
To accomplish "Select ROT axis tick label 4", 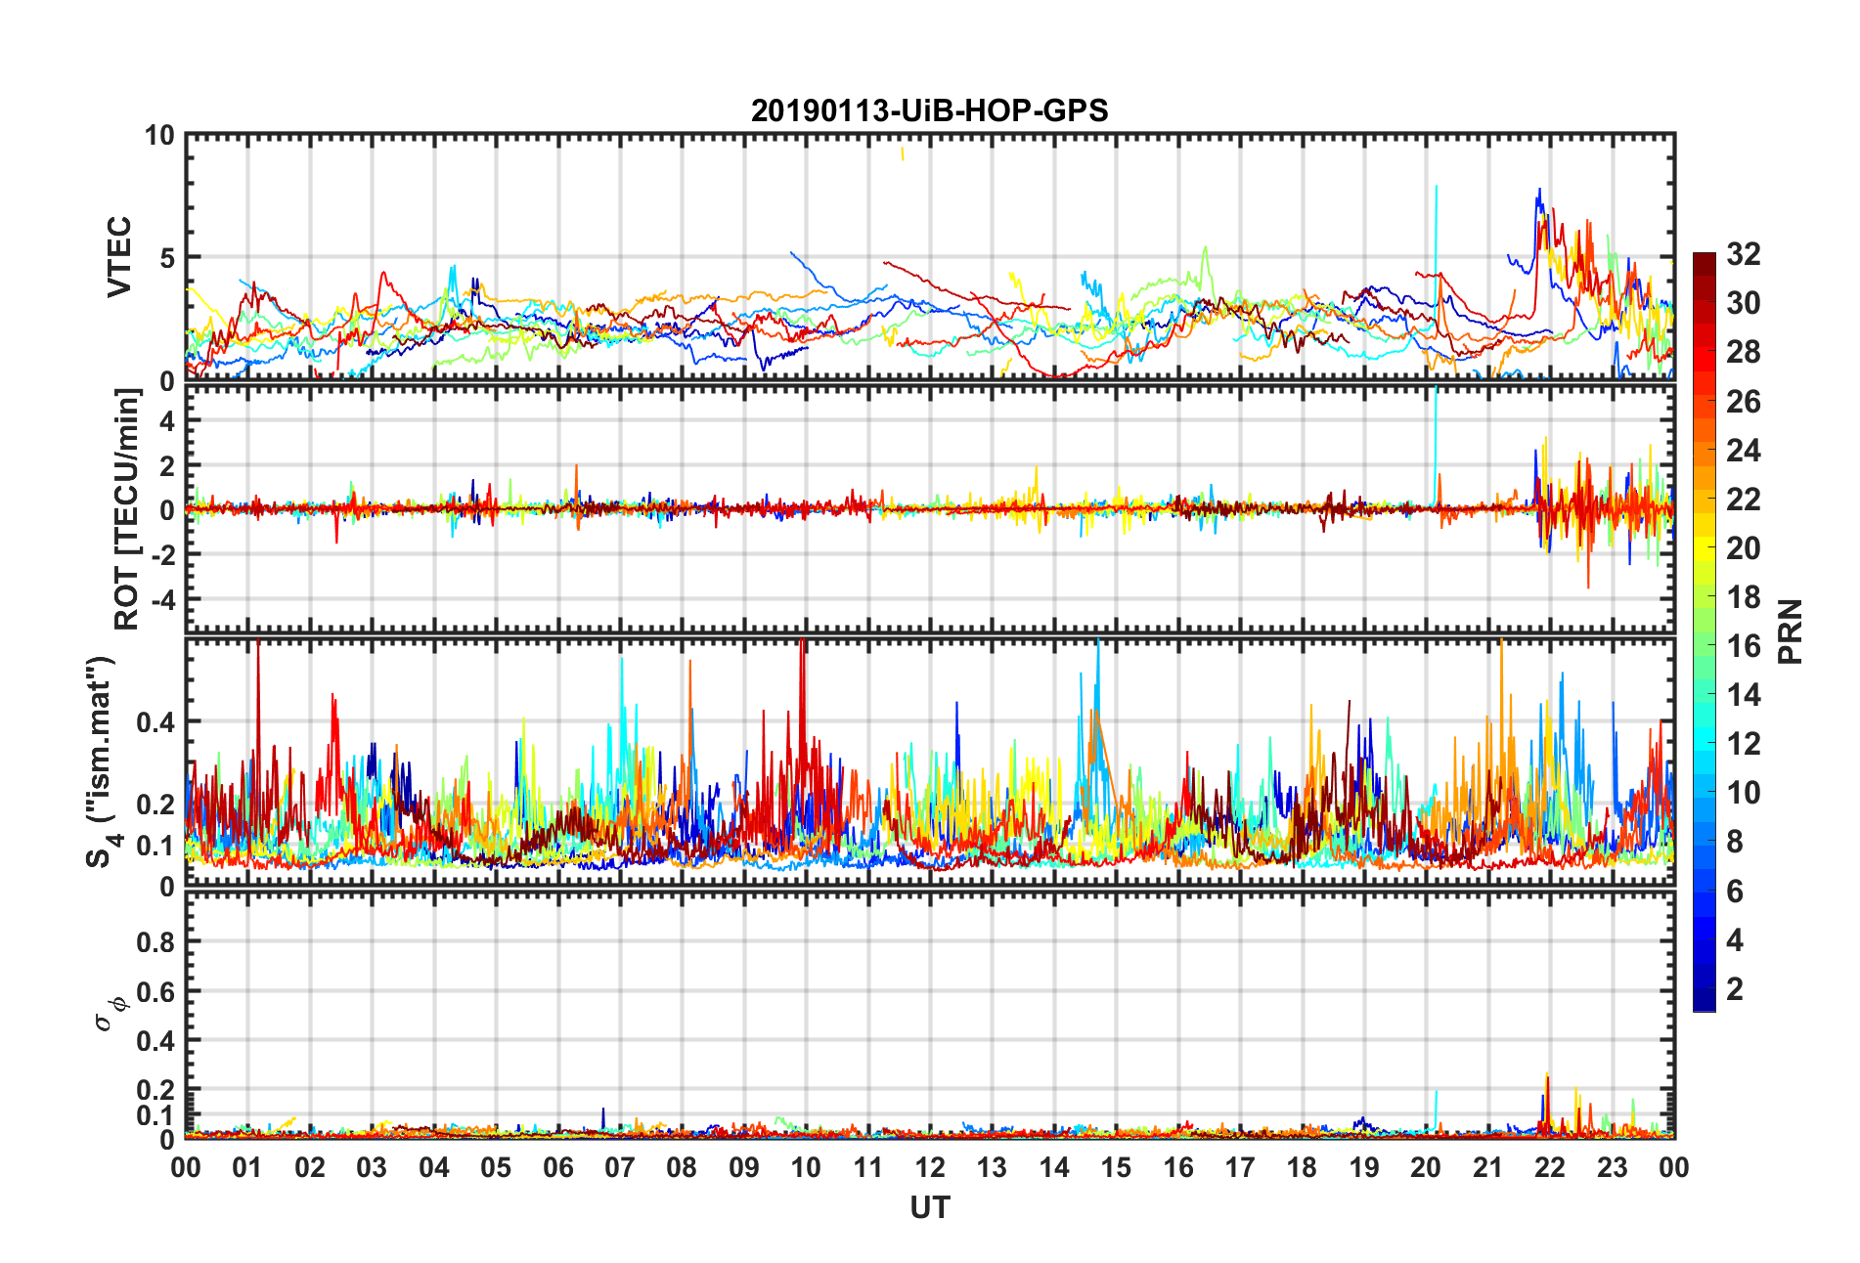I will pos(167,420).
